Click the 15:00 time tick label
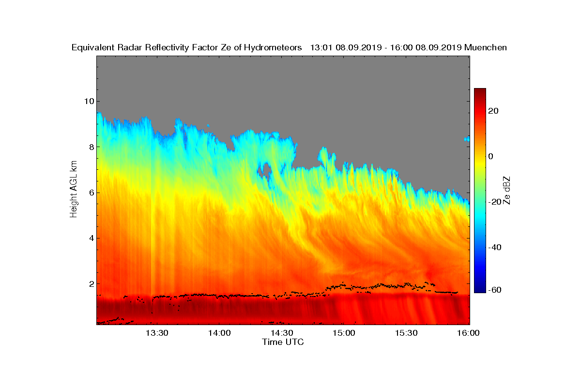Image resolution: width=581 pixels, height=387 pixels. 344,333
